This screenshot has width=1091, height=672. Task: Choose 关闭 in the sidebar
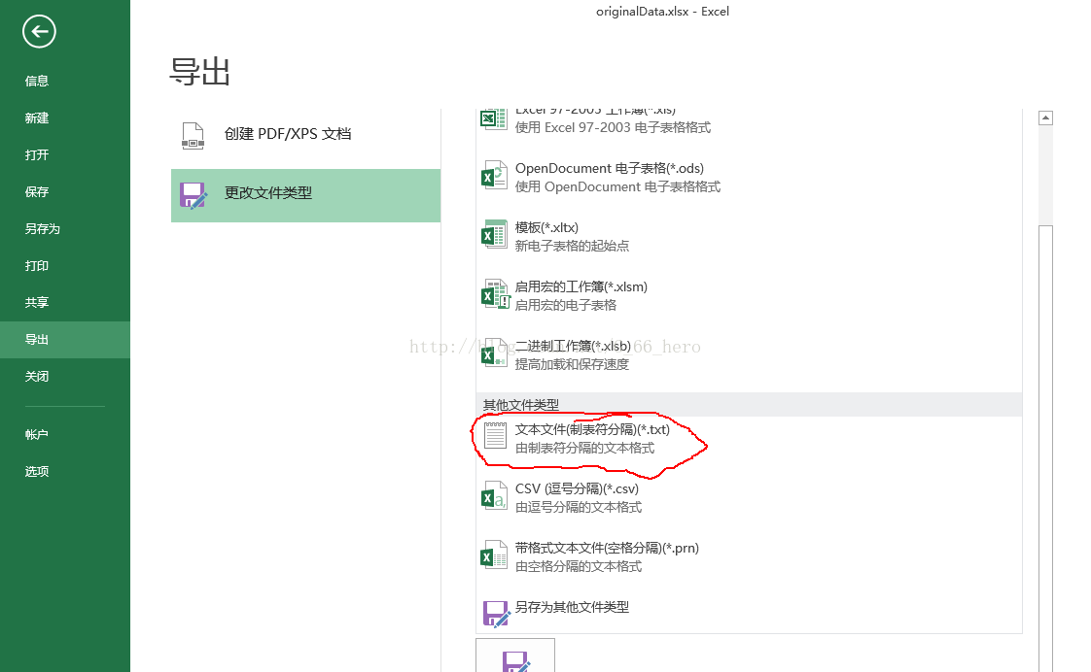[x=37, y=377]
